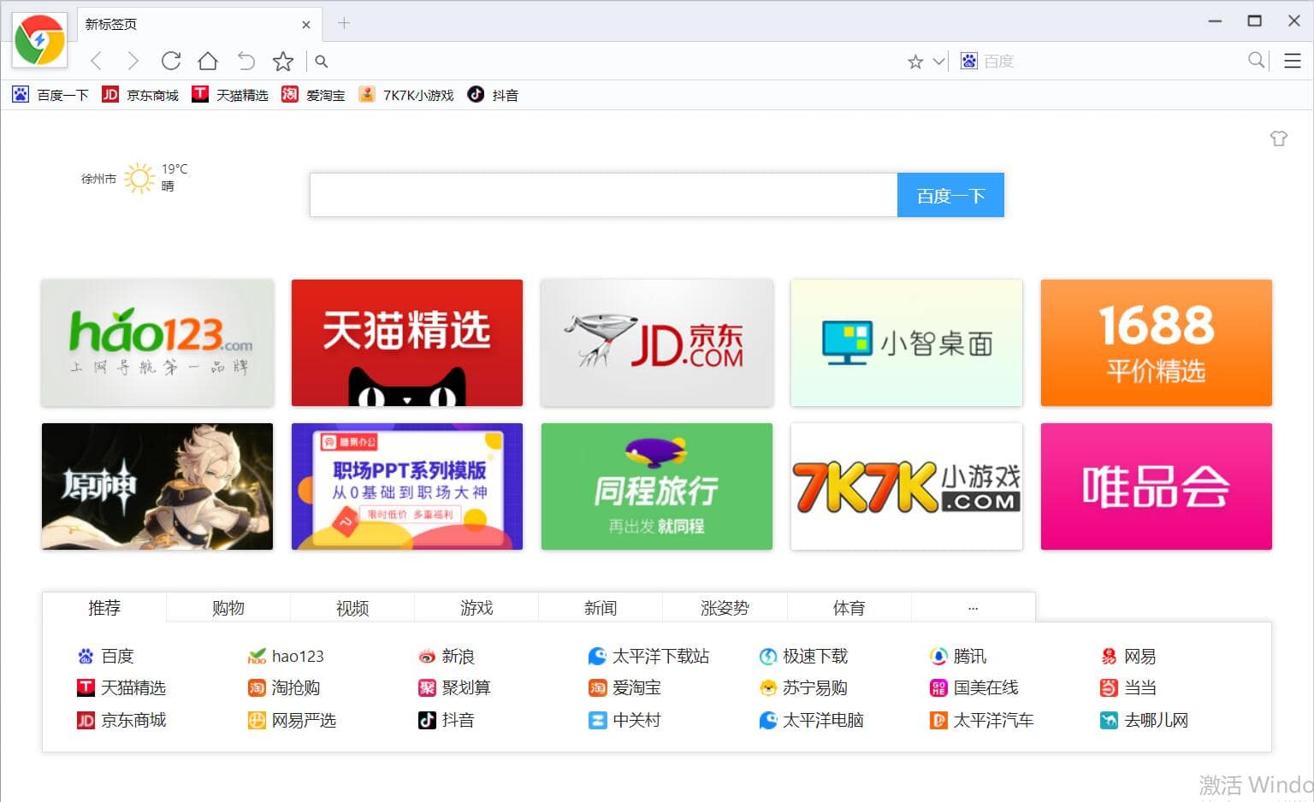1314x802 pixels.
Task: Open the home page icon
Action: click(208, 61)
